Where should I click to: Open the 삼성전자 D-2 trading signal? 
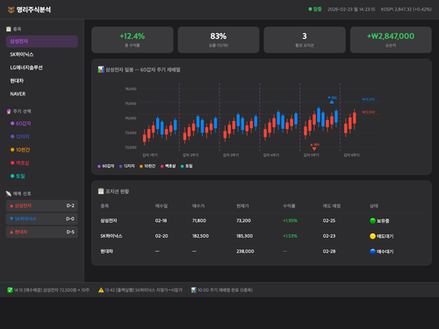point(42,205)
